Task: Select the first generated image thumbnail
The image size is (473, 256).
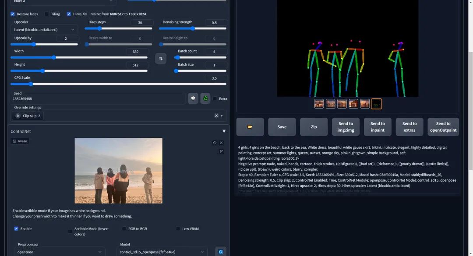Action: tap(319, 104)
